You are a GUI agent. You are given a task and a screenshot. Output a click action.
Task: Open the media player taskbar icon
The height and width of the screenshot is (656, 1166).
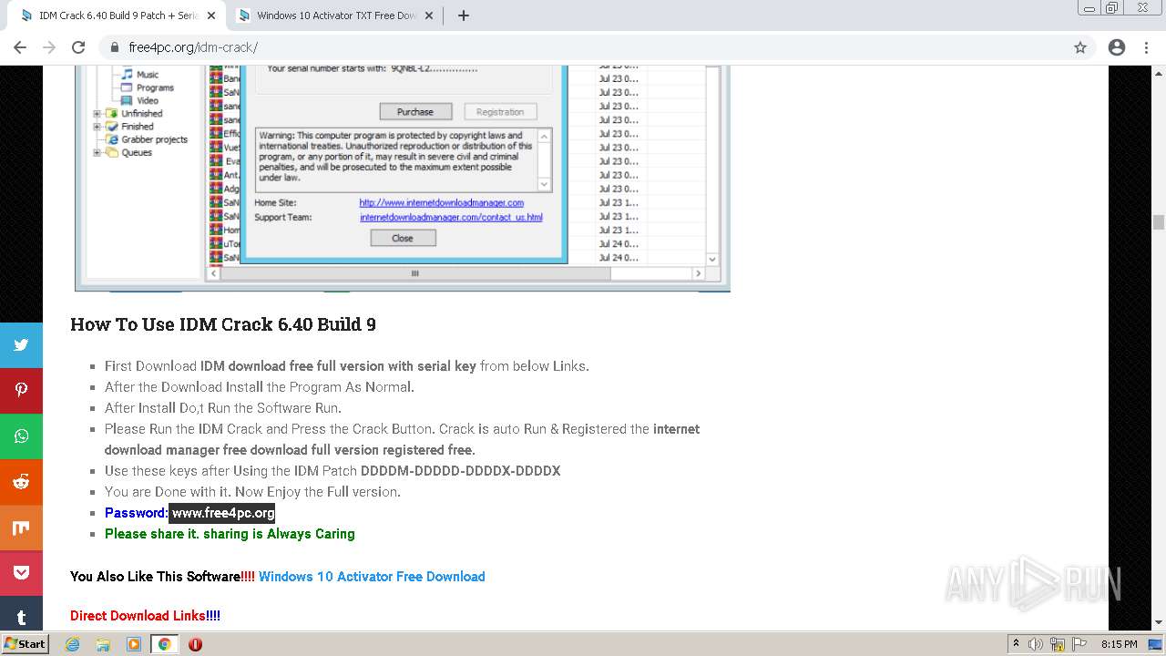(134, 644)
